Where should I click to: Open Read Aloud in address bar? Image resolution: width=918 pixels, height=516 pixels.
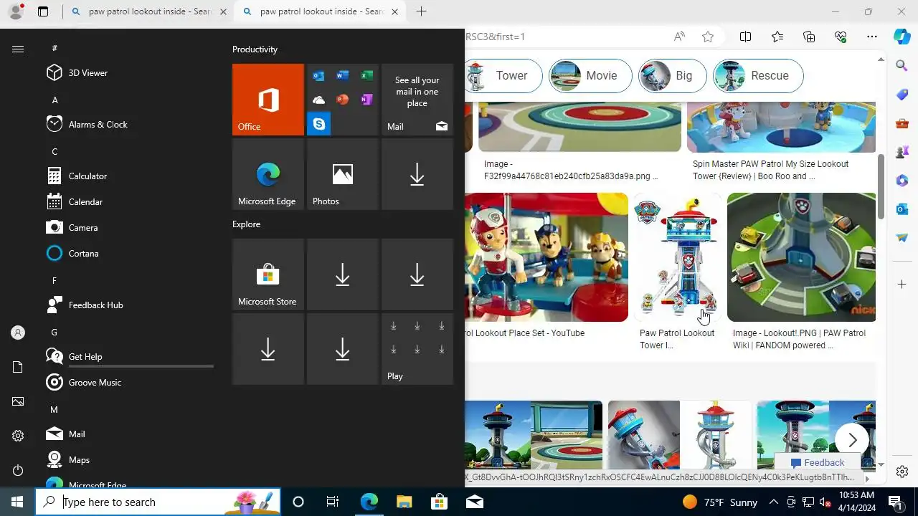click(x=679, y=37)
